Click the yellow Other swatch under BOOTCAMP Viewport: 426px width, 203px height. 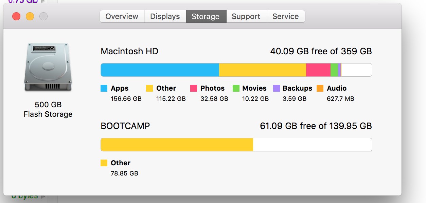coord(104,163)
